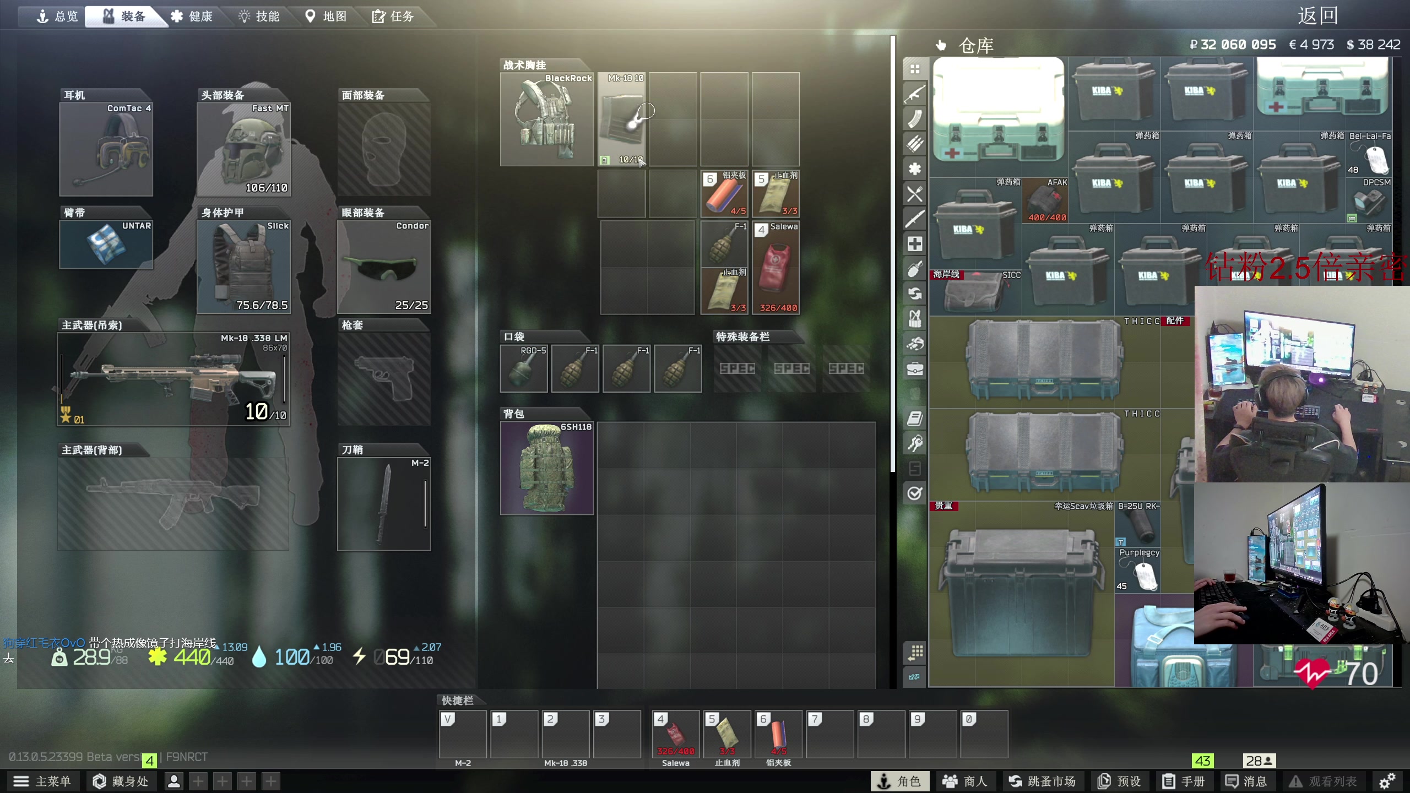Select the all-items grid filter in stash
Screen dimensions: 1410x793
coord(915,69)
